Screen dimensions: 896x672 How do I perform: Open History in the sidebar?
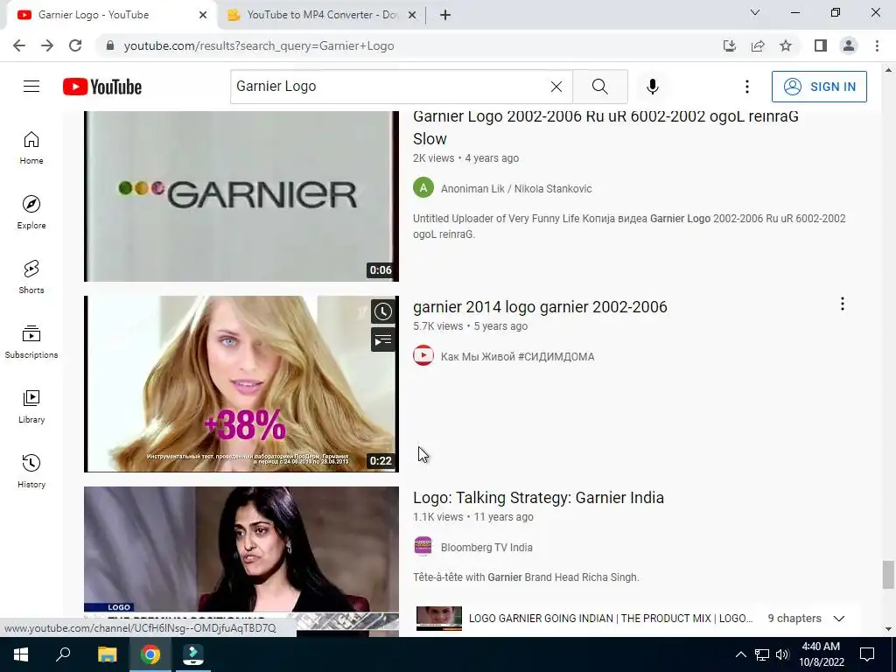pos(31,471)
